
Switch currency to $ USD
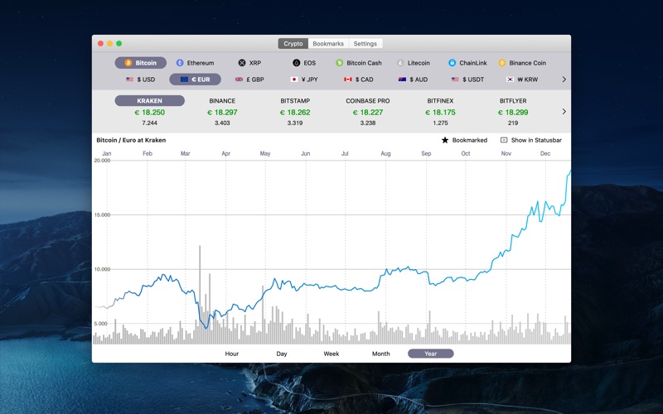146,79
